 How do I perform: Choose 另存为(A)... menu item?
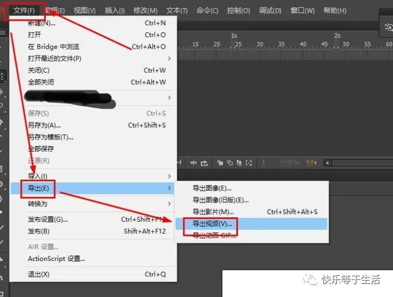pyautogui.click(x=93, y=125)
